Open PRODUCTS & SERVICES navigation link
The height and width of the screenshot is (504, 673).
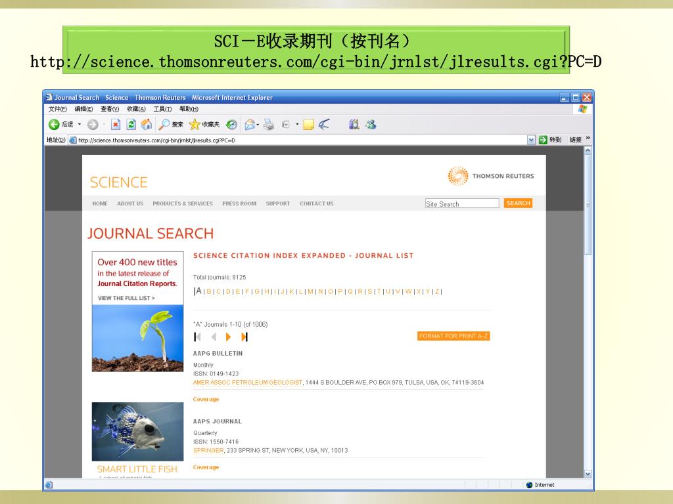tap(183, 203)
